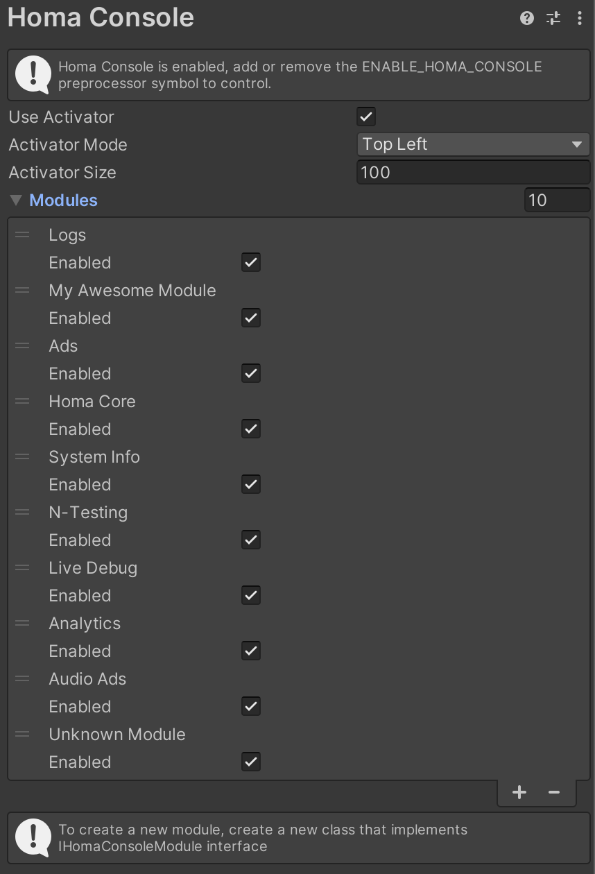Toggle Enabled for System Info module
This screenshot has height=874, width=595.
[x=251, y=485]
